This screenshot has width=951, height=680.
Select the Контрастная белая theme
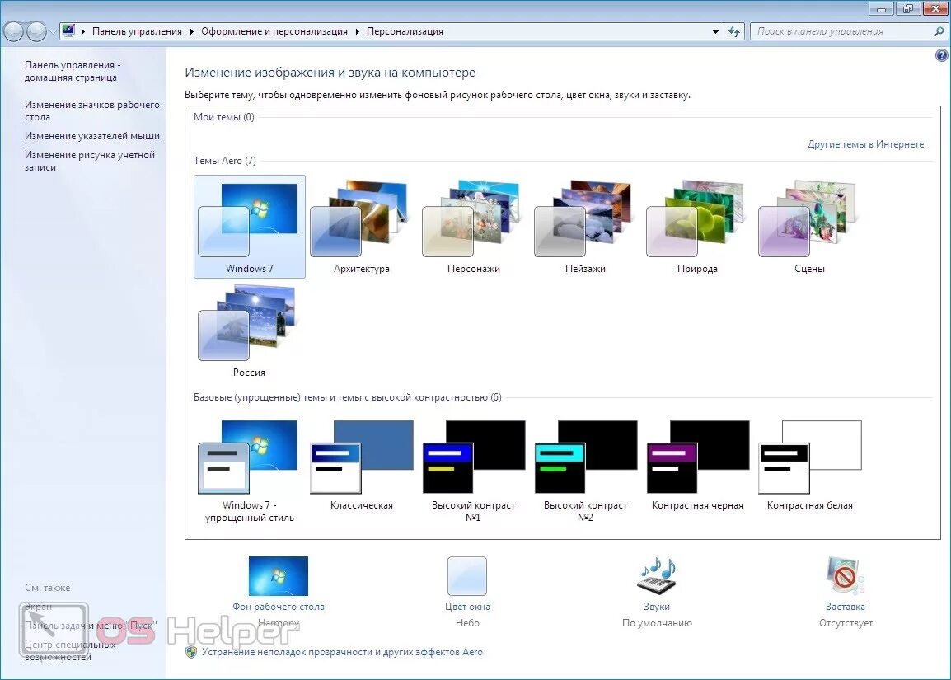[810, 465]
